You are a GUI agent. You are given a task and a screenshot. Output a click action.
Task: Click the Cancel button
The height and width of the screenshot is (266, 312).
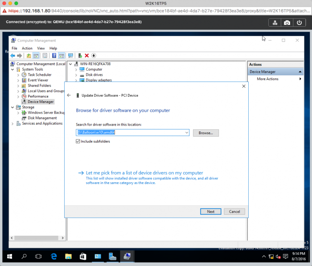tap(234, 212)
